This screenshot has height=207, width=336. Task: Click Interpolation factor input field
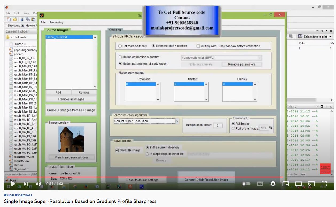coord(218,126)
